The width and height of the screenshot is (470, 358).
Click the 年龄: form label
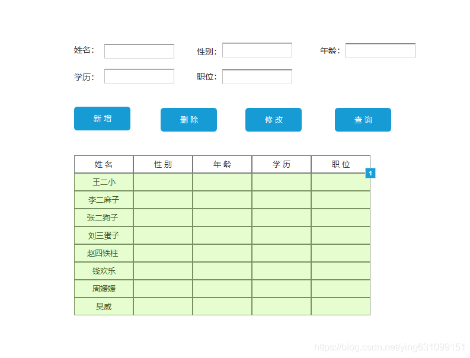pos(330,50)
